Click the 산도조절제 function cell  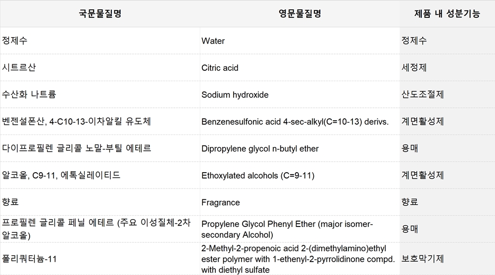pyautogui.click(x=447, y=94)
